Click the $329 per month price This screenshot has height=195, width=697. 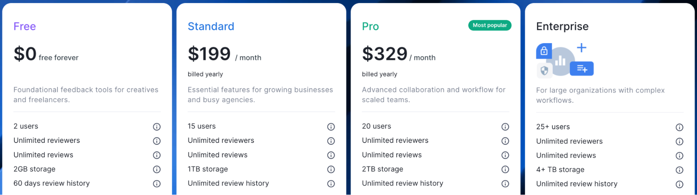(399, 55)
